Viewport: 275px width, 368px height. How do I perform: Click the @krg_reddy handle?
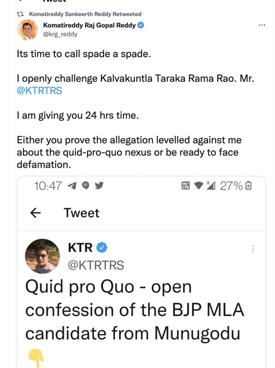(60, 34)
